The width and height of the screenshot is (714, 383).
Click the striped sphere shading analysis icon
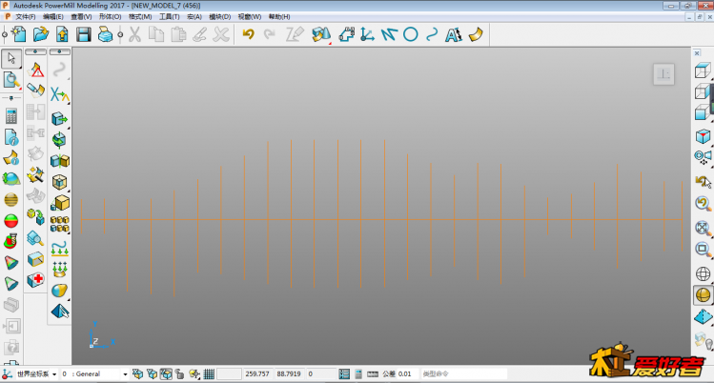(x=11, y=200)
